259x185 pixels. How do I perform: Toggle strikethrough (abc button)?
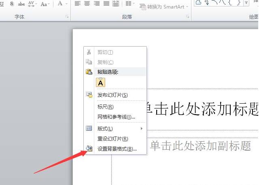[21, 4]
